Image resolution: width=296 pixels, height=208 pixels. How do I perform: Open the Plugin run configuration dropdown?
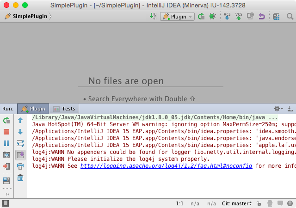tap(177, 17)
